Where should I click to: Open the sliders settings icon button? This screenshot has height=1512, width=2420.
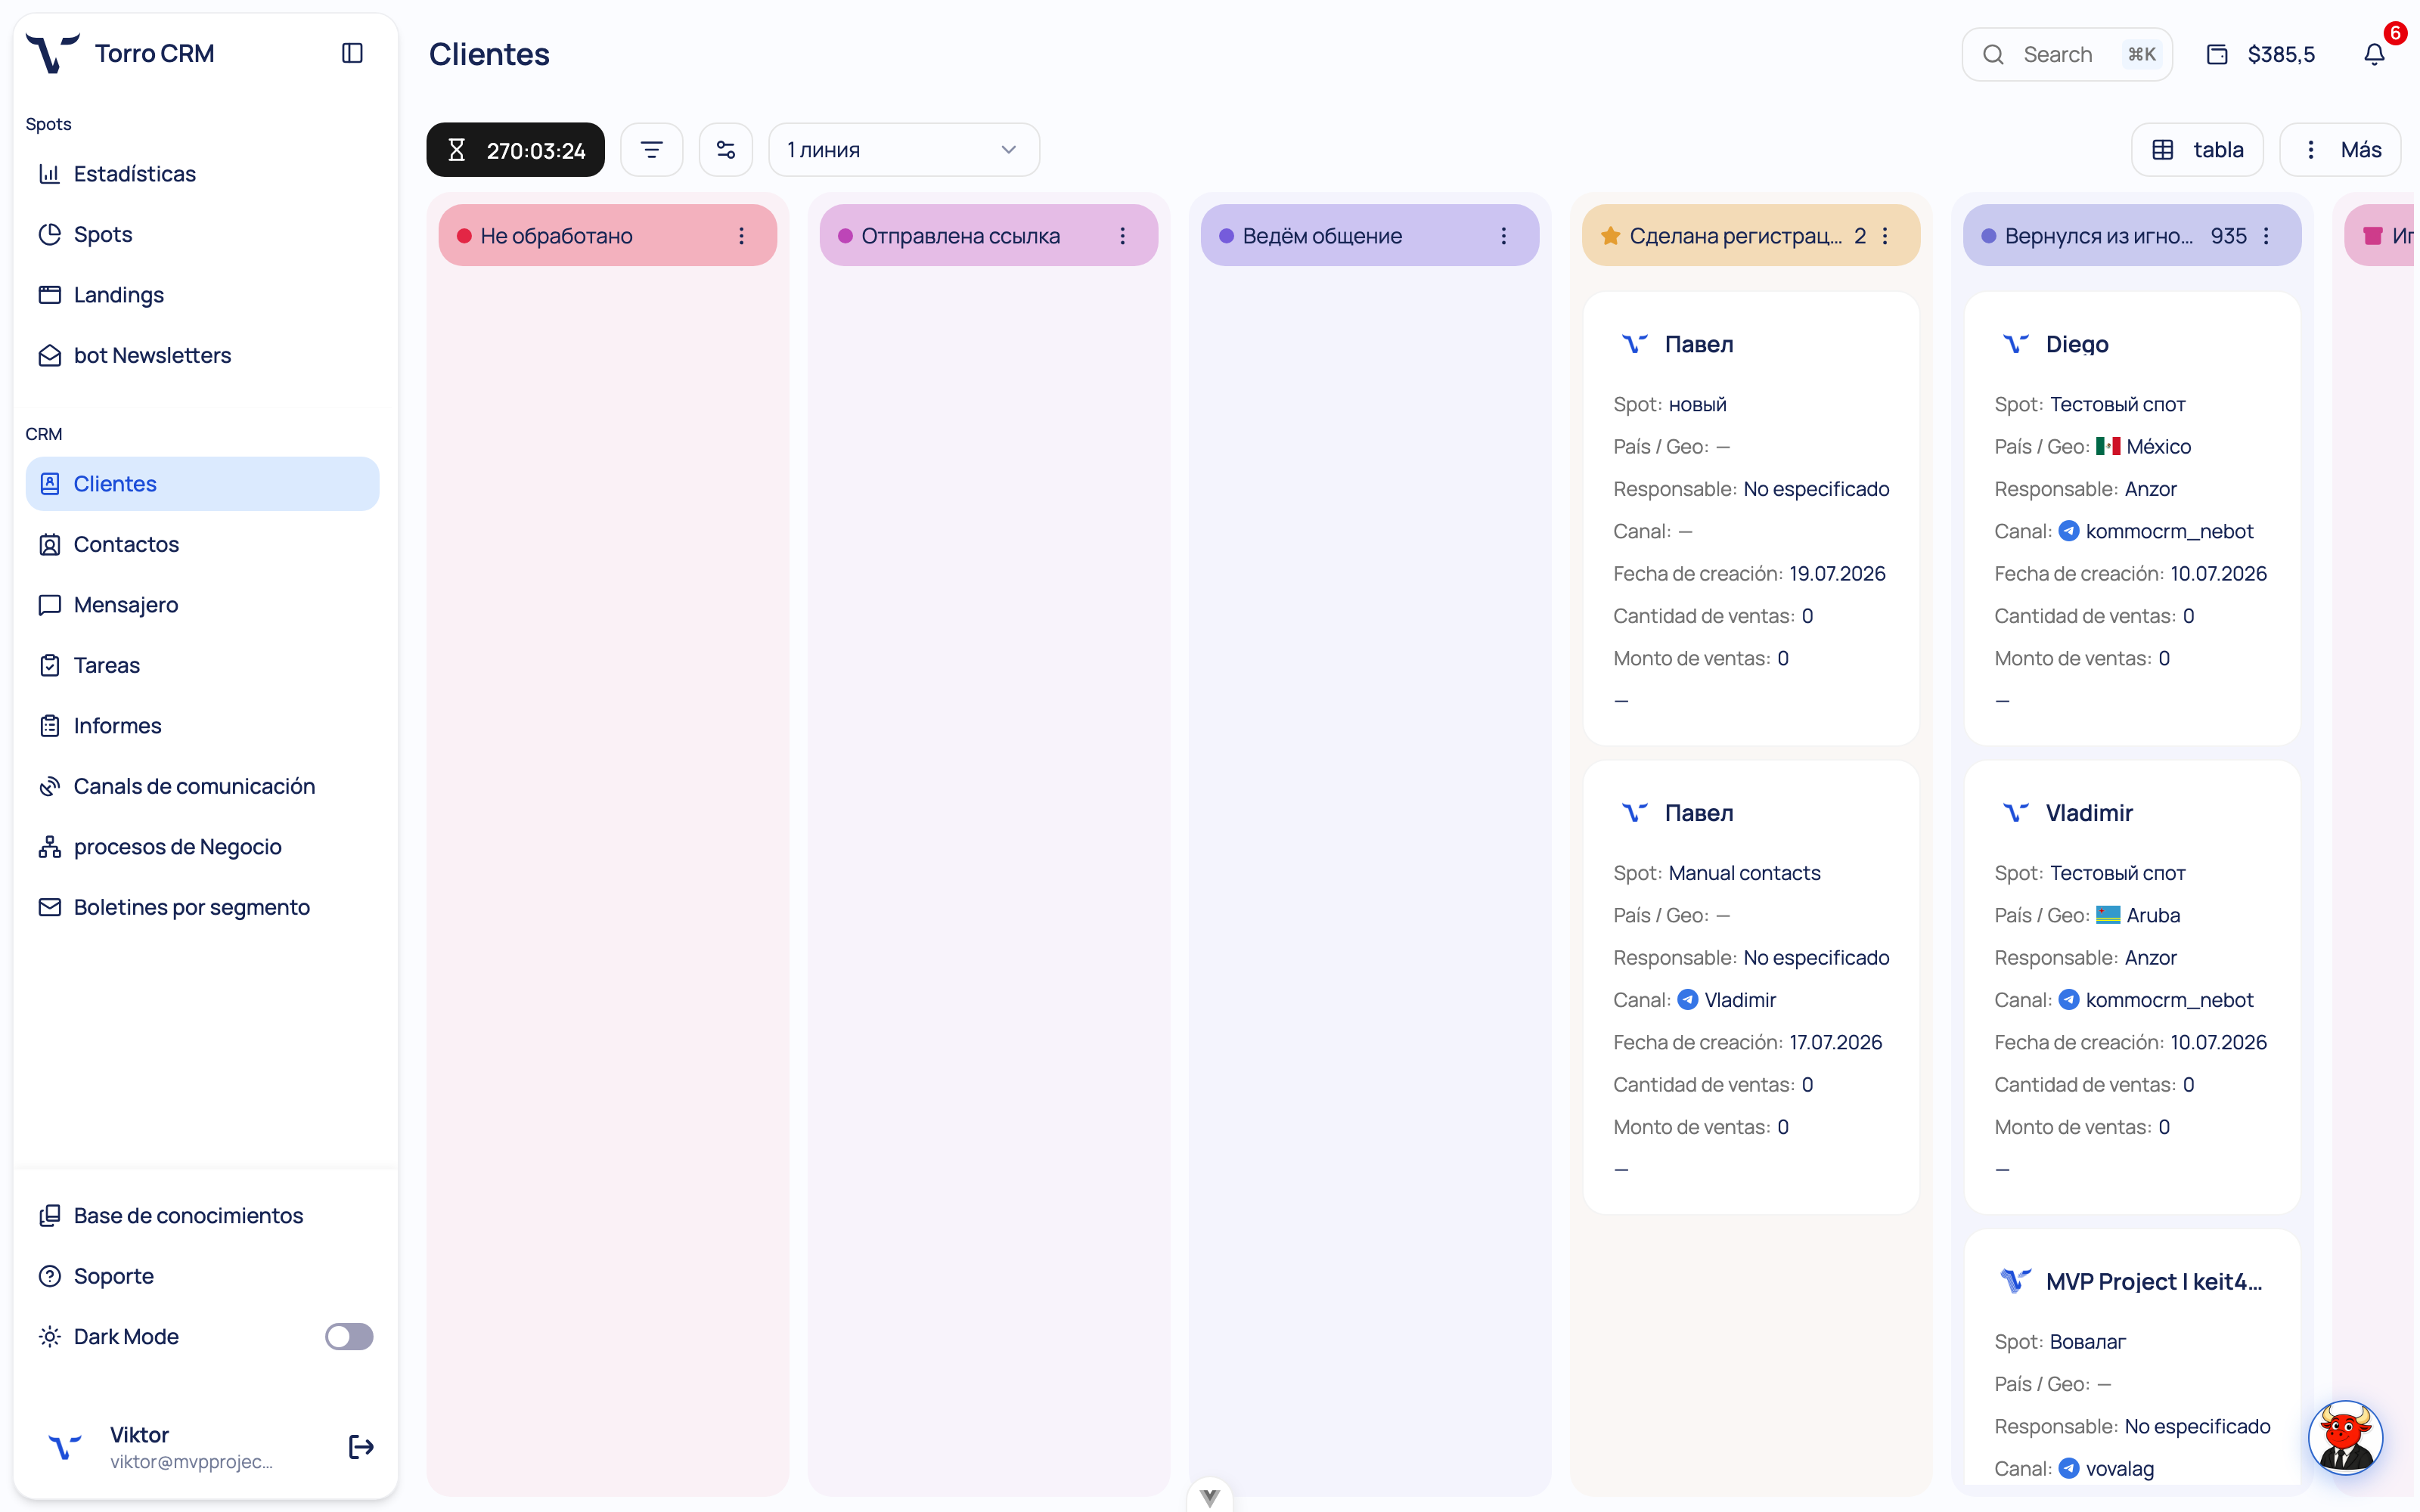[726, 150]
